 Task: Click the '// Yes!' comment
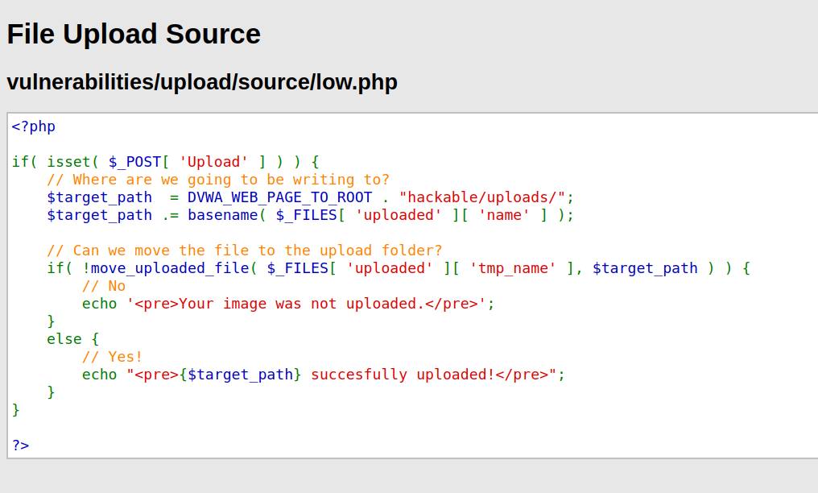coord(112,358)
